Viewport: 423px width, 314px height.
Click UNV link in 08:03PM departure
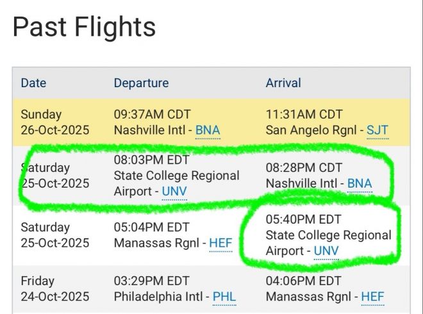(174, 191)
